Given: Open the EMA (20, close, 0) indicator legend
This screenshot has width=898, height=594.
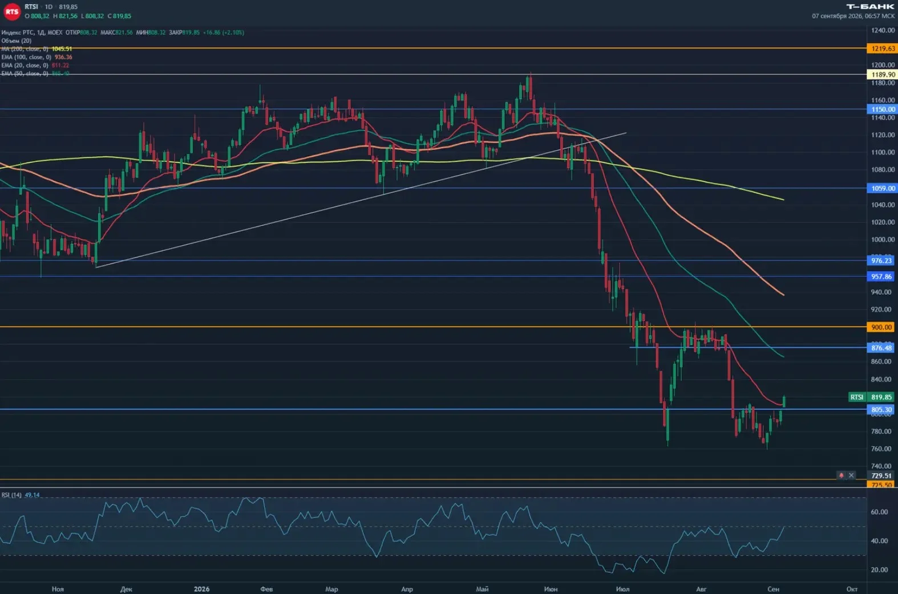Looking at the screenshot, I should pyautogui.click(x=25, y=66).
